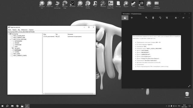Viewport: 193px width, 108px height.
Task: Select the SAM key
Action: (x=16, y=47)
